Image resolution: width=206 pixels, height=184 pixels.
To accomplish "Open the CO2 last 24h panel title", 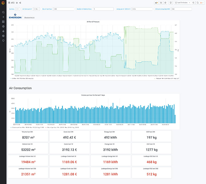I will coord(151,132).
